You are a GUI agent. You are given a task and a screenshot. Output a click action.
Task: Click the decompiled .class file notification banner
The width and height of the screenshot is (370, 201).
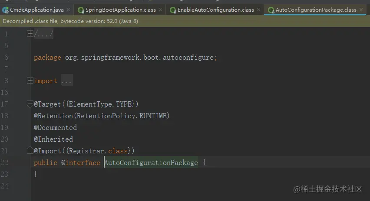pos(185,21)
